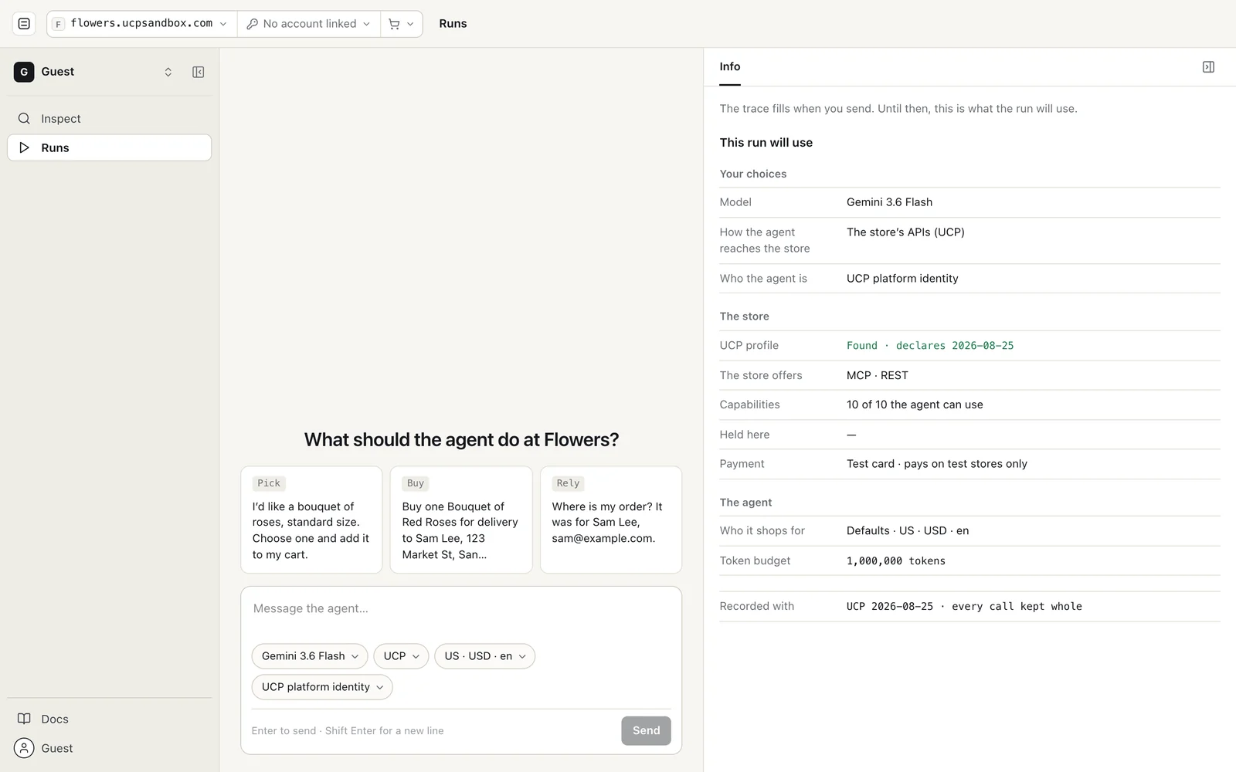Select Runs in the sidebar
1236x772 pixels.
point(109,147)
